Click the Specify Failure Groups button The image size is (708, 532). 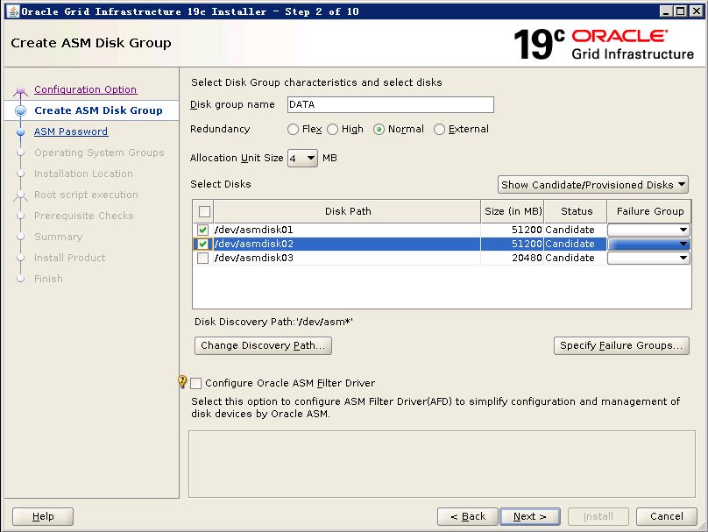tap(621, 345)
